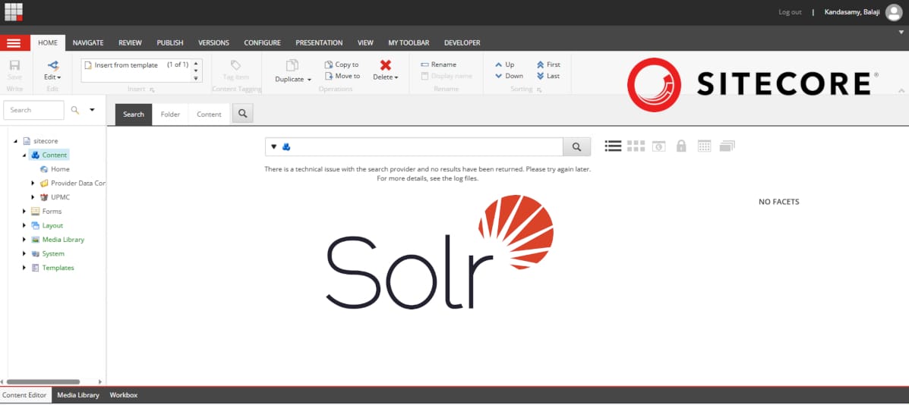Screen dimensions: 909x405
Task: Click the Display name command
Action: 447,76
